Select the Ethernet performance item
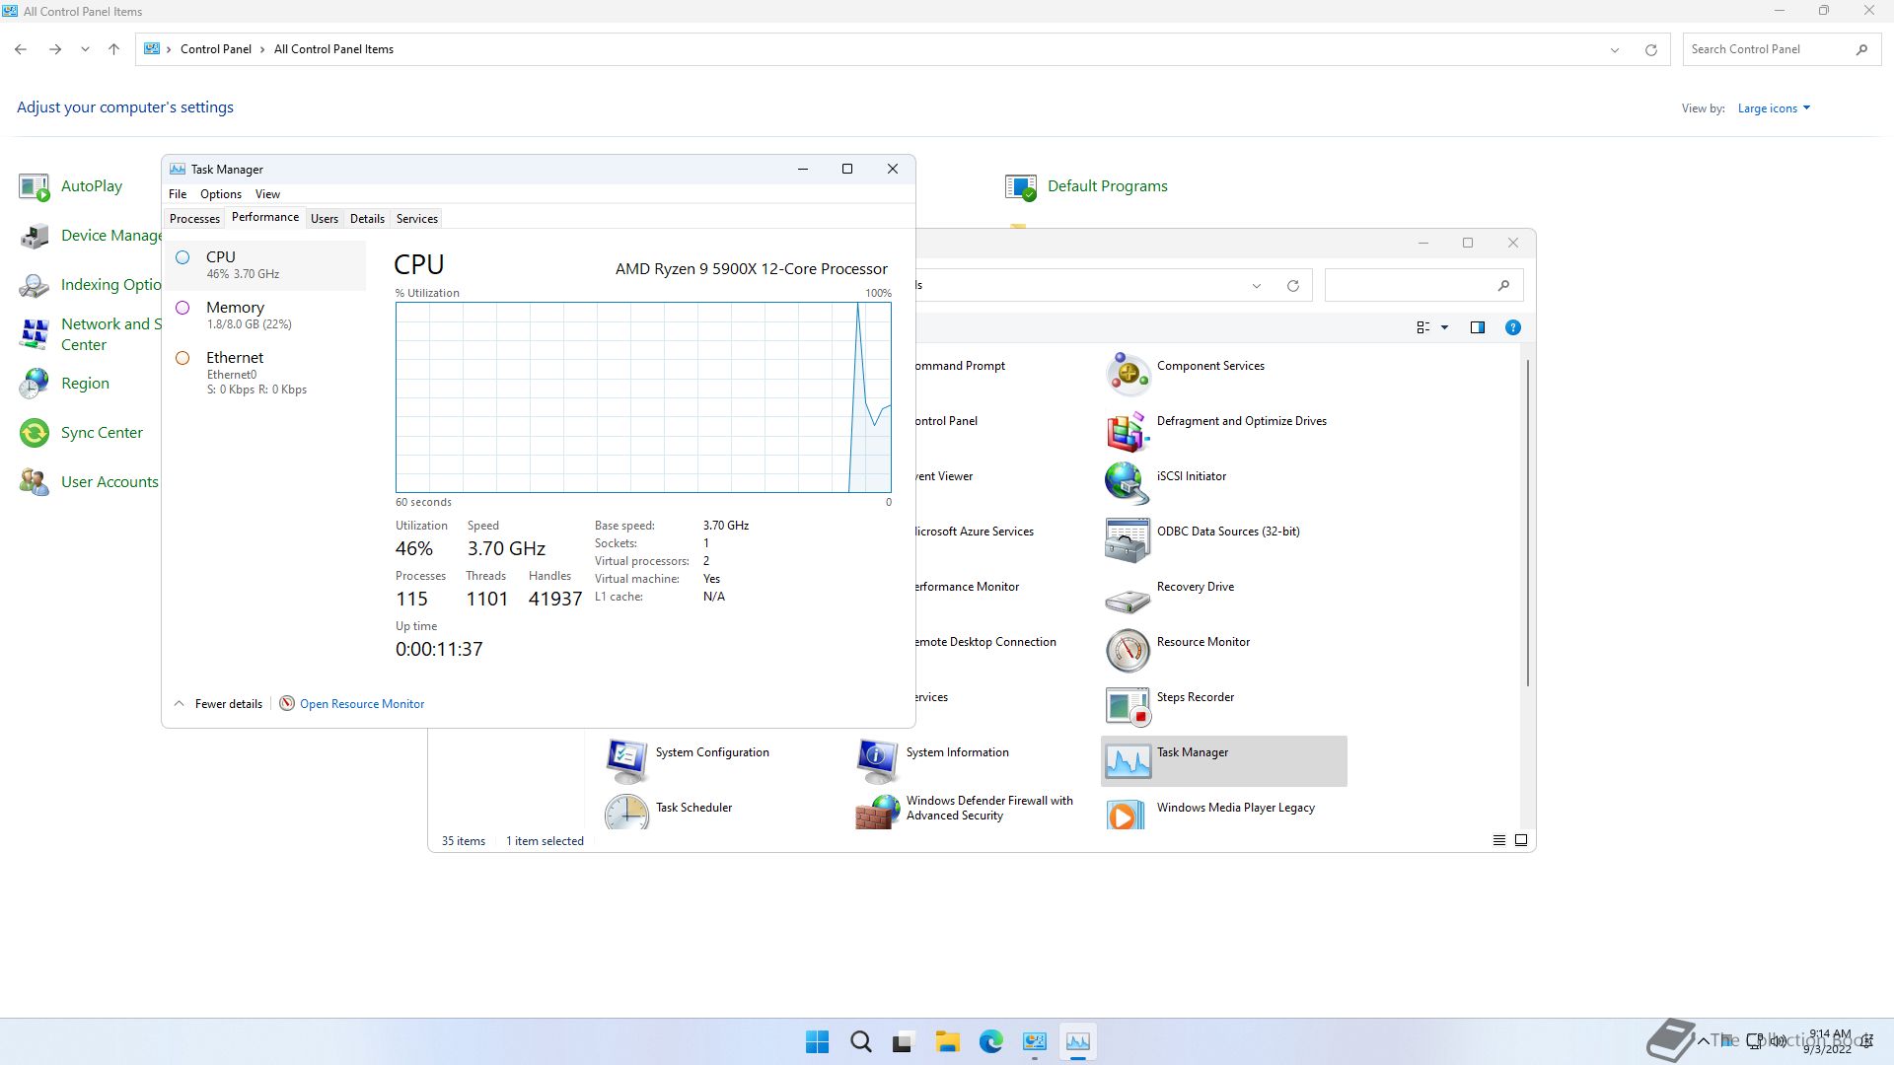The image size is (1894, 1065). [x=235, y=371]
